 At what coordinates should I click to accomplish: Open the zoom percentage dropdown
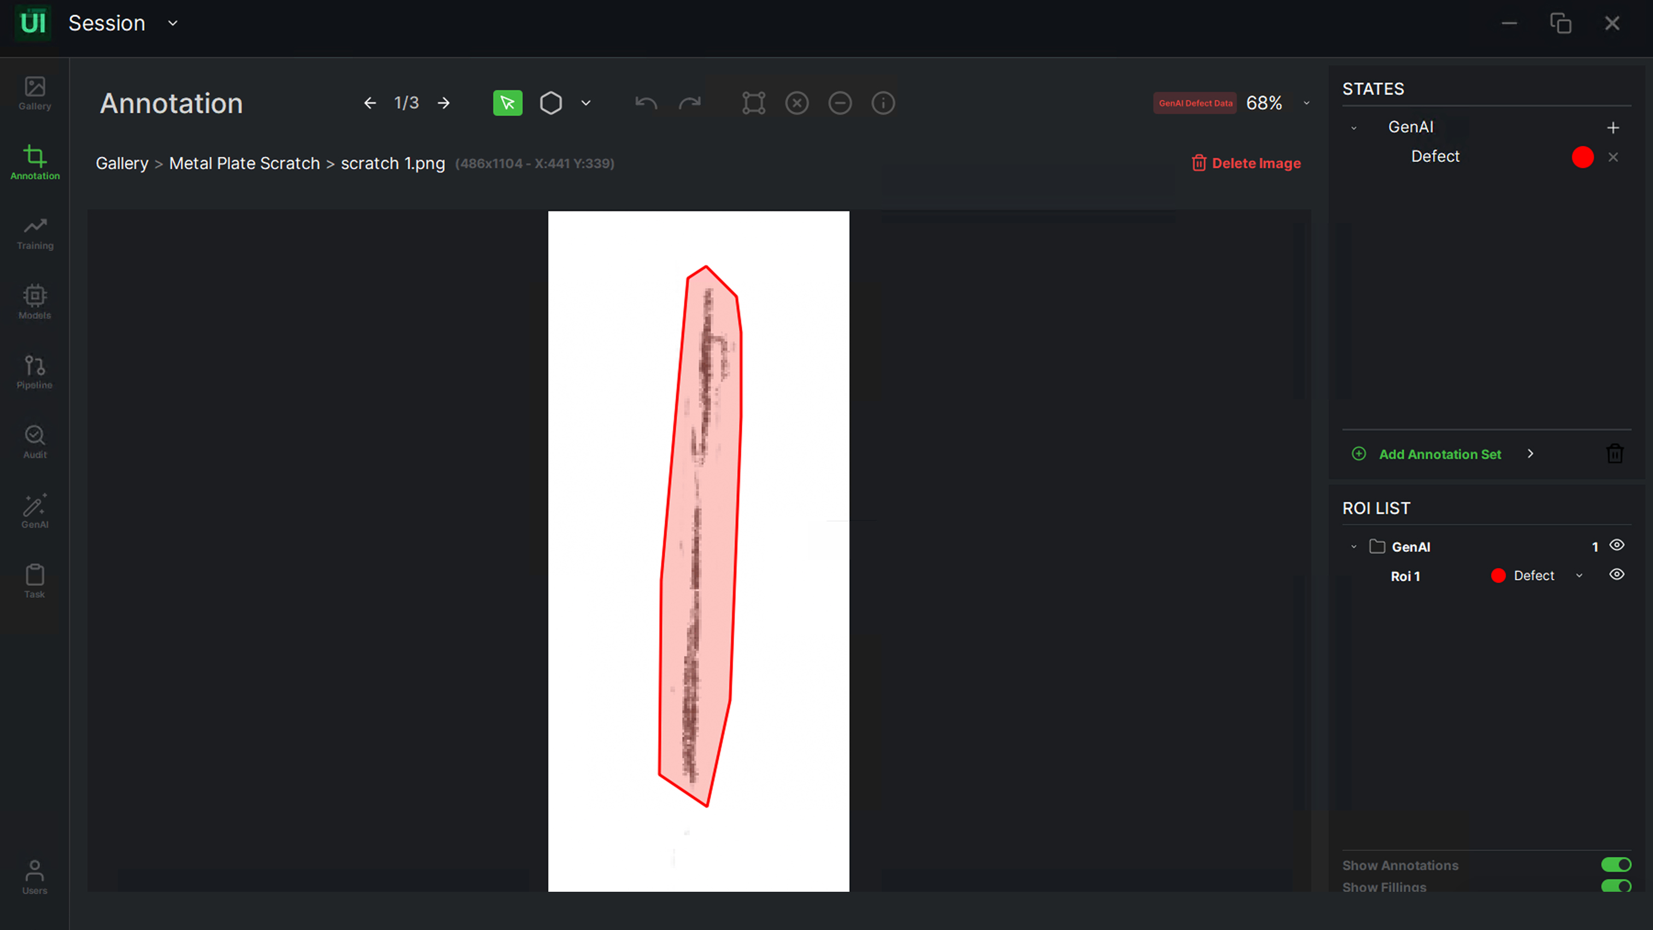pos(1306,103)
